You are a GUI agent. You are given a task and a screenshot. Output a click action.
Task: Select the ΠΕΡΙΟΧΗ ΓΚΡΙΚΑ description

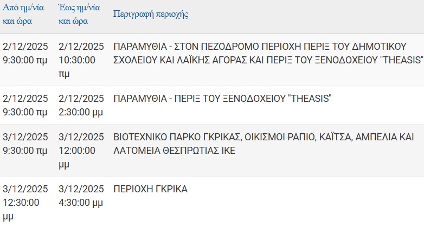pyautogui.click(x=150, y=190)
